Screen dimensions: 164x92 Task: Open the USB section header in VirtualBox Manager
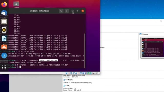(x=68, y=86)
